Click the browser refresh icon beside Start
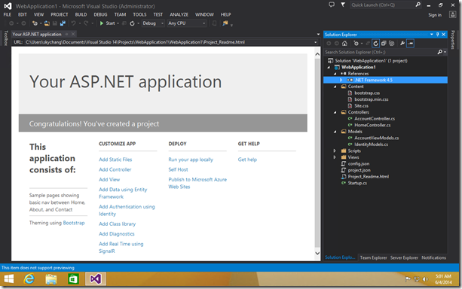The height and width of the screenshot is (289, 462). 133,23
